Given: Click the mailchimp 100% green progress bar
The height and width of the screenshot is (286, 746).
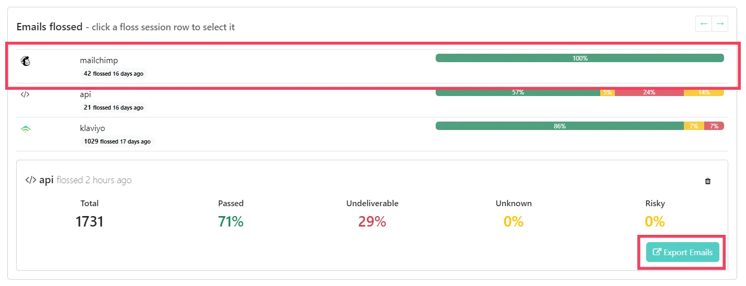Looking at the screenshot, I should tap(580, 58).
